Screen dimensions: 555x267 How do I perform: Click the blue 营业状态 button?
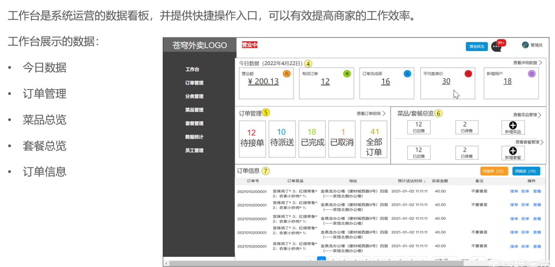click(477, 47)
